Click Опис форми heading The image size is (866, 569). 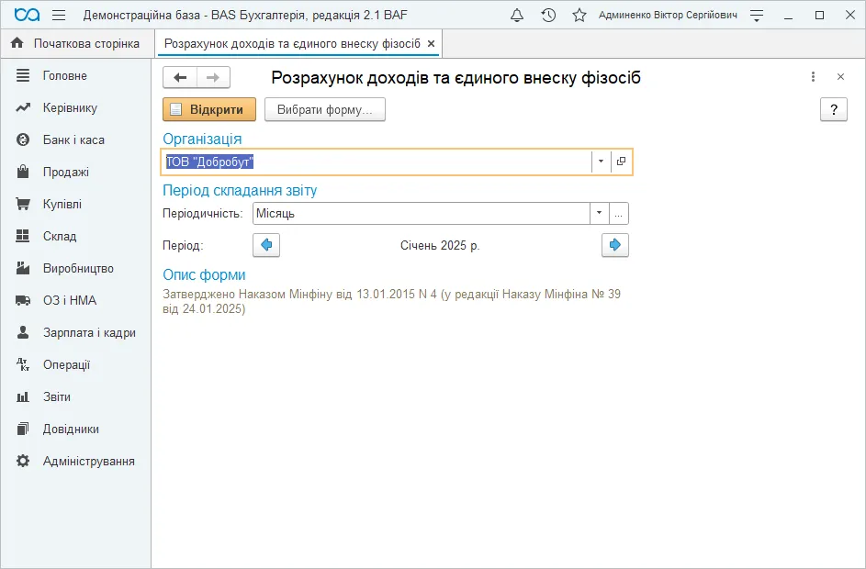tap(204, 274)
